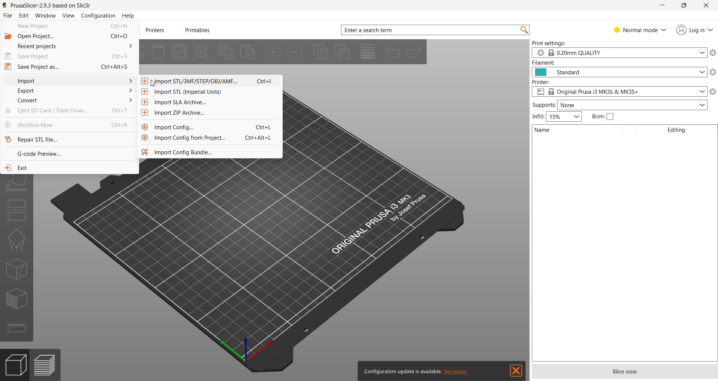This screenshot has width=718, height=381.
Task: Choose Exit from File menu
Action: 70,168
